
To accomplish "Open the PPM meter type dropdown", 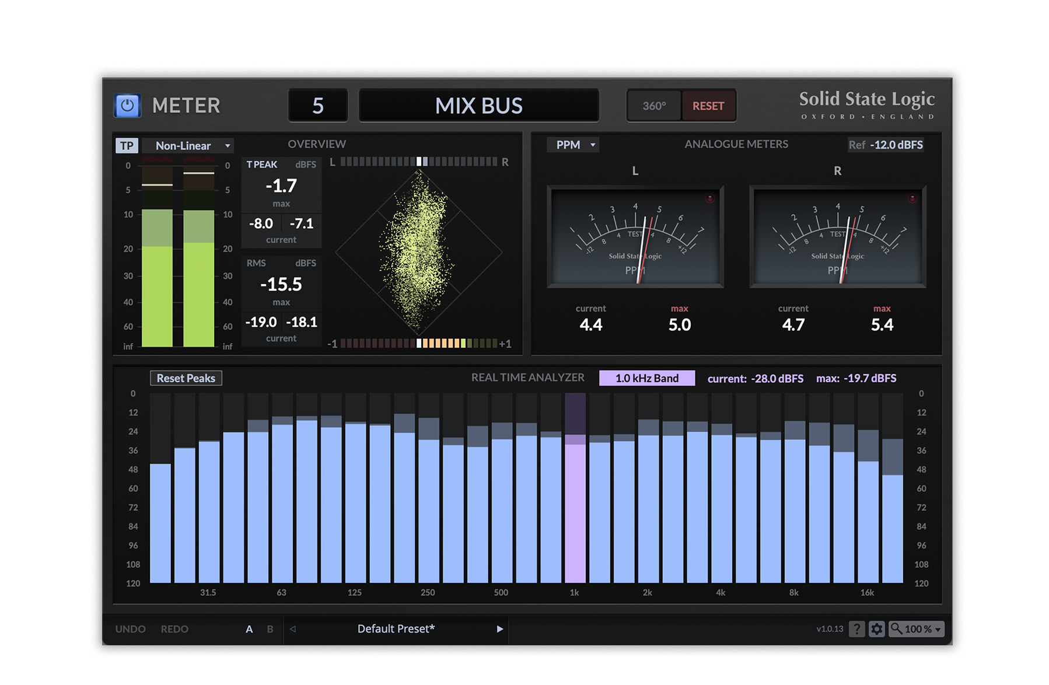I will pos(573,145).
